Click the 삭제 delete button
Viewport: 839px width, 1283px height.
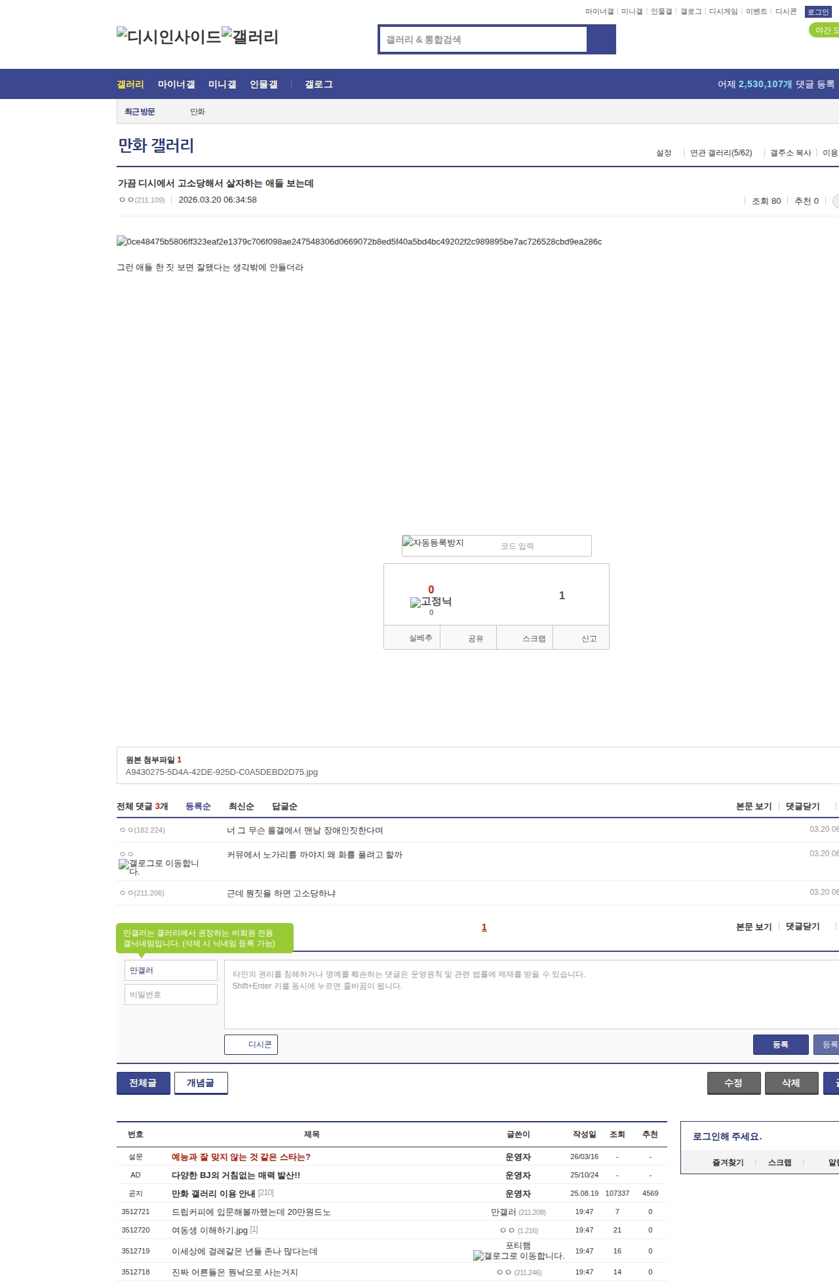792,1083
